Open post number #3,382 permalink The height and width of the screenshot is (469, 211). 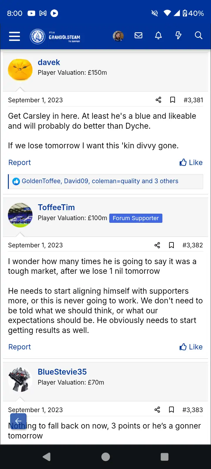pyautogui.click(x=193, y=245)
